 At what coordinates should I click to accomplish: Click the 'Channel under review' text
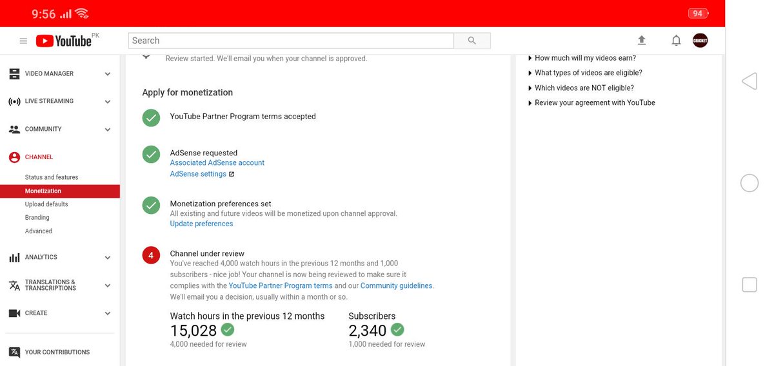(x=207, y=254)
